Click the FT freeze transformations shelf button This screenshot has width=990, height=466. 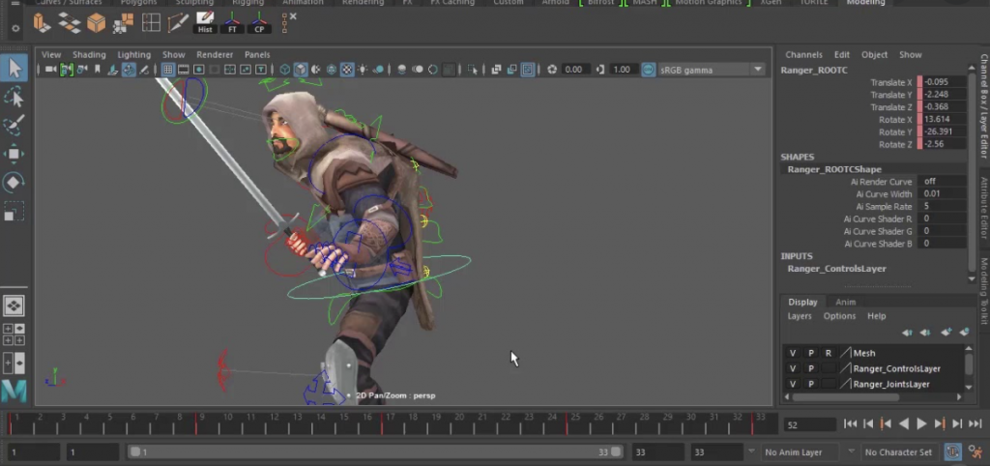pyautogui.click(x=232, y=23)
